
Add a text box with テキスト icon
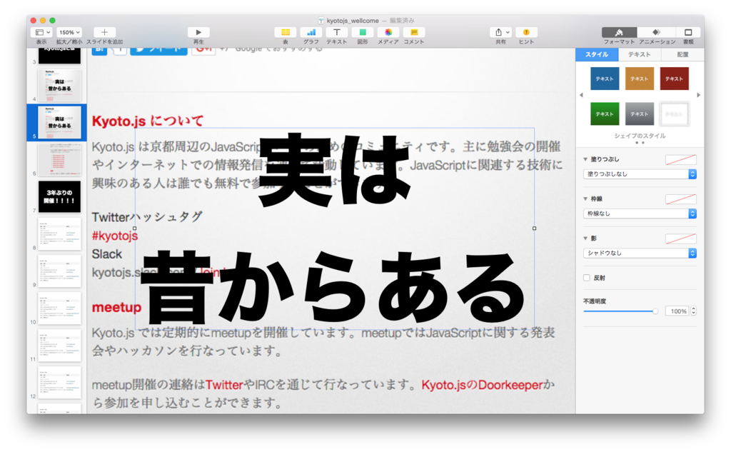tap(337, 32)
